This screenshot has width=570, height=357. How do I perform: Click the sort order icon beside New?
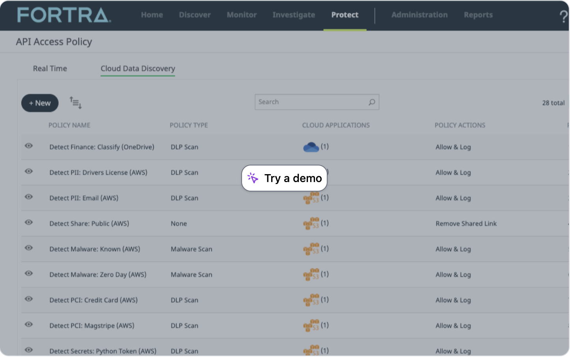tap(76, 103)
